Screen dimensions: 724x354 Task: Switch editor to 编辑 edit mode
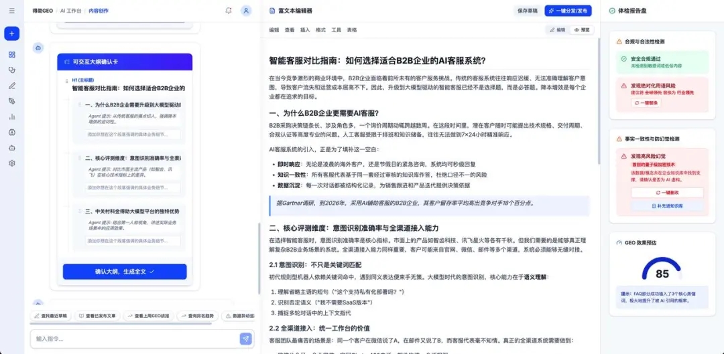(x=557, y=30)
